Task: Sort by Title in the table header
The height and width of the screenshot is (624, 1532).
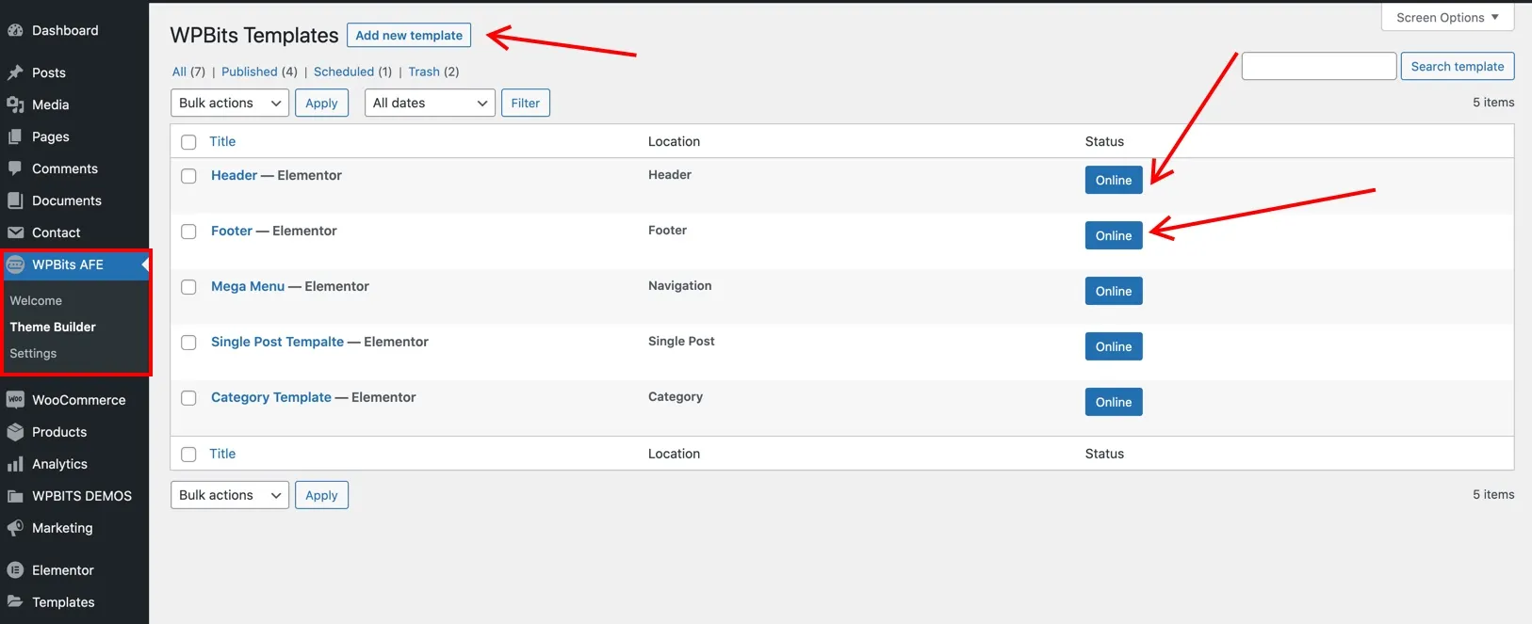Action: coord(222,141)
